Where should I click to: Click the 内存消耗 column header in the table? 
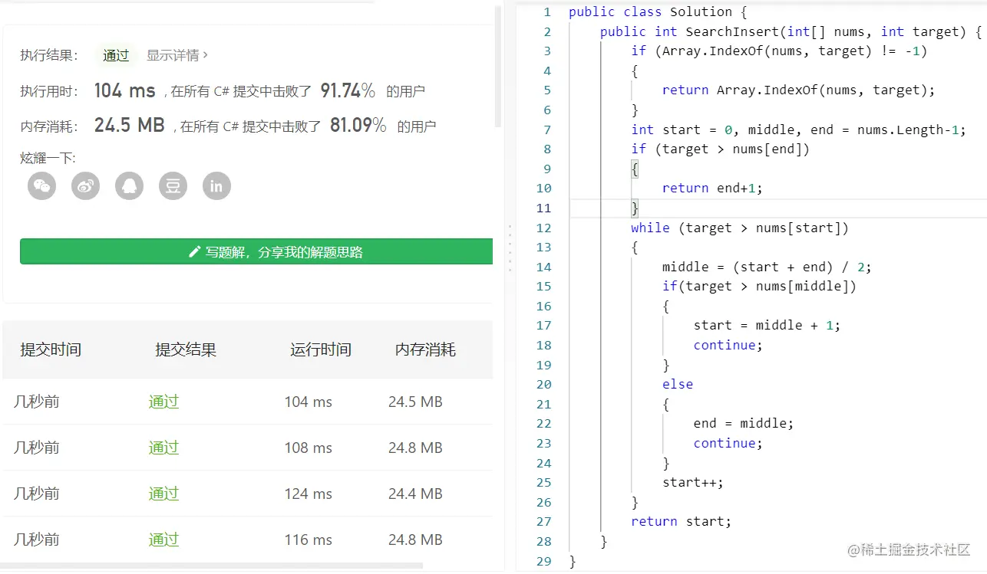pyautogui.click(x=425, y=349)
